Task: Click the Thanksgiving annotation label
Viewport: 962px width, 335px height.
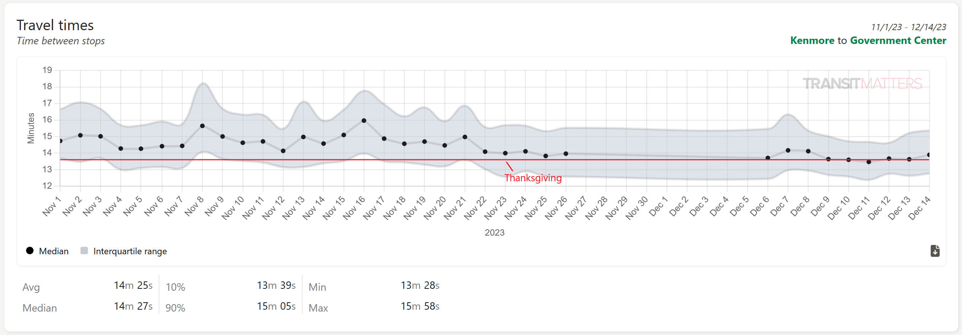Action: [533, 178]
